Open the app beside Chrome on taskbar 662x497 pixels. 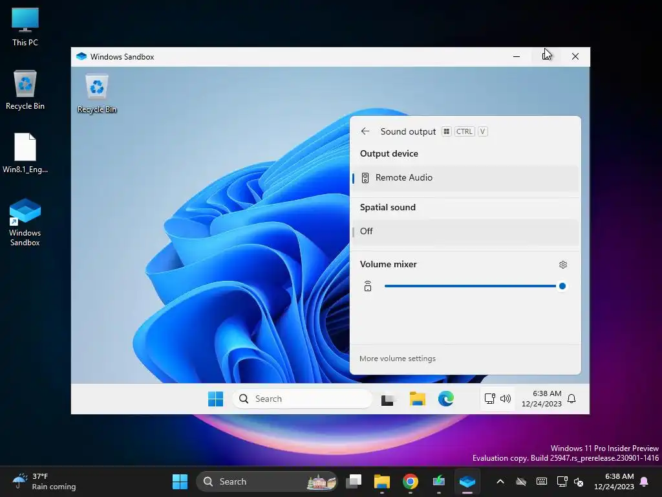(x=439, y=481)
